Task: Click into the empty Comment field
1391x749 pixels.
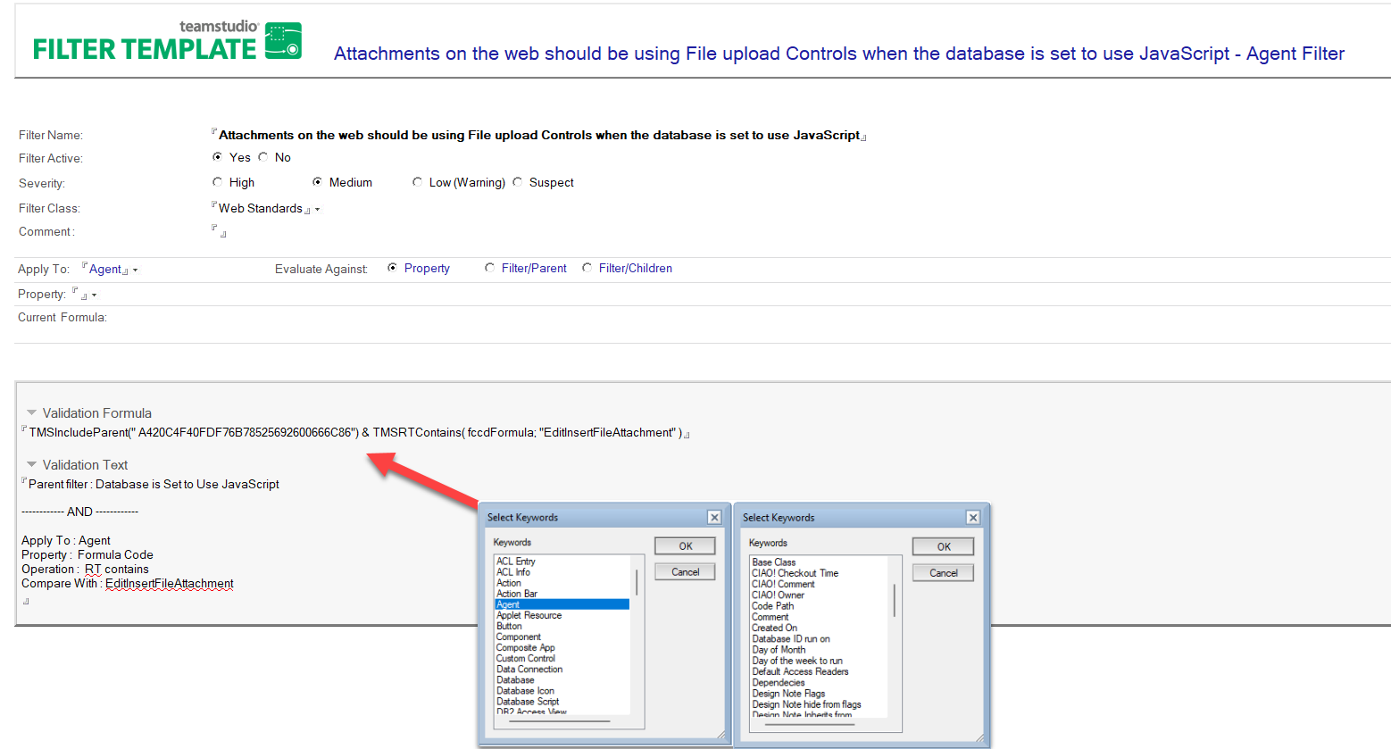Action: coord(219,231)
